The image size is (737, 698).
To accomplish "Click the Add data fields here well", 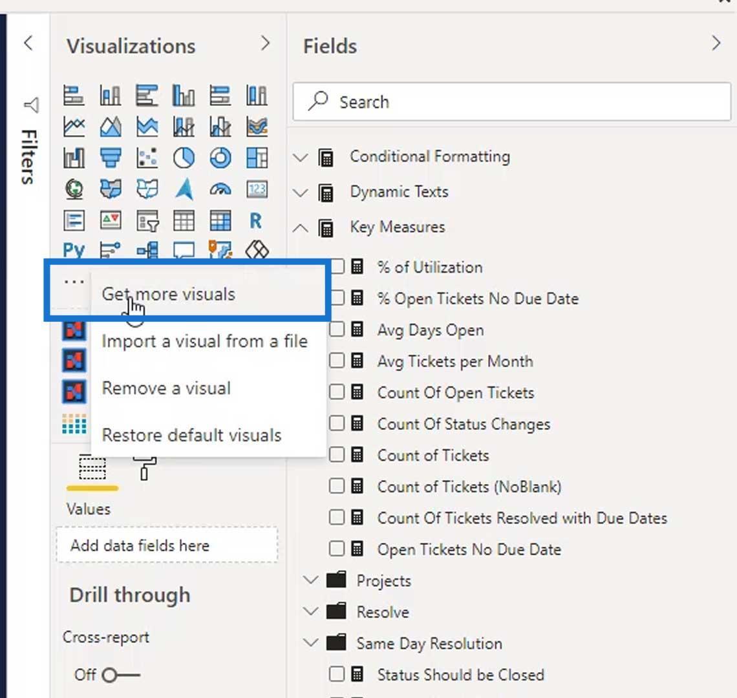I will point(167,545).
